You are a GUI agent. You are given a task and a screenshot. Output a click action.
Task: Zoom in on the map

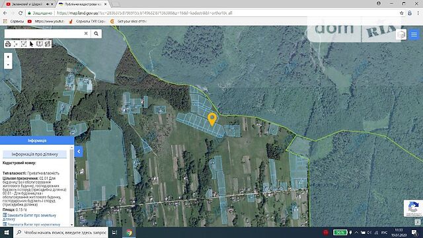(8, 57)
